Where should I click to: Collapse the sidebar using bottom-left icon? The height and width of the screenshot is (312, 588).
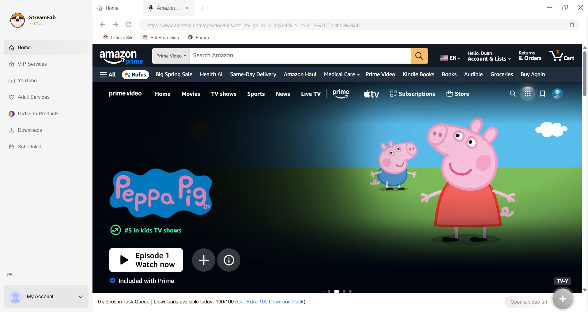pos(9,275)
